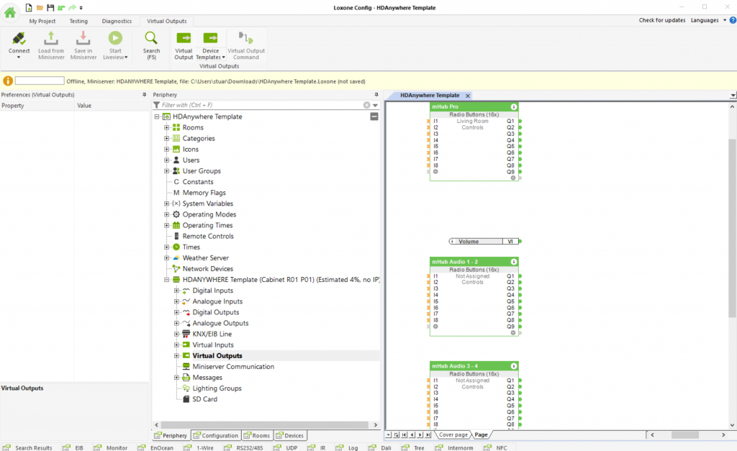Pin the Periphery panel
Image resolution: width=737 pixels, height=451 pixels.
[x=376, y=94]
